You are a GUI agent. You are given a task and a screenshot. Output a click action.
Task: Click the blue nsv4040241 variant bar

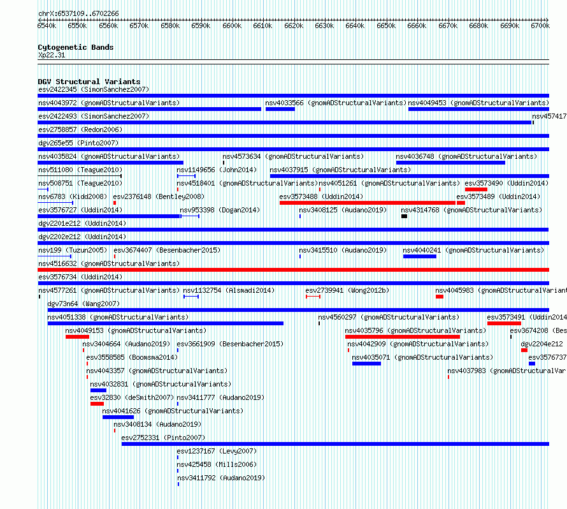(x=420, y=256)
